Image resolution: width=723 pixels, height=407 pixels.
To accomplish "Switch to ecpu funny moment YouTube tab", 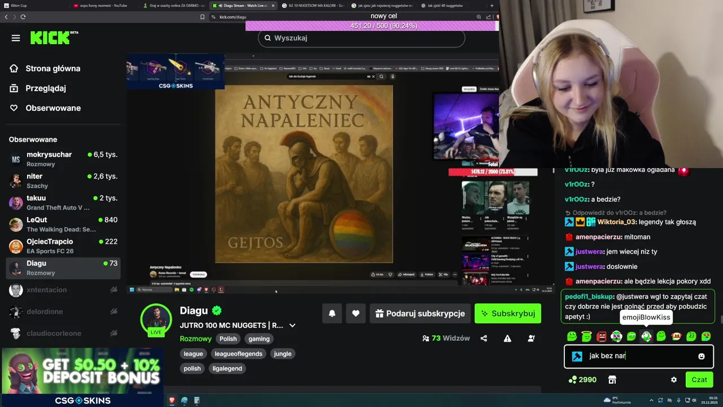I will (x=103, y=5).
